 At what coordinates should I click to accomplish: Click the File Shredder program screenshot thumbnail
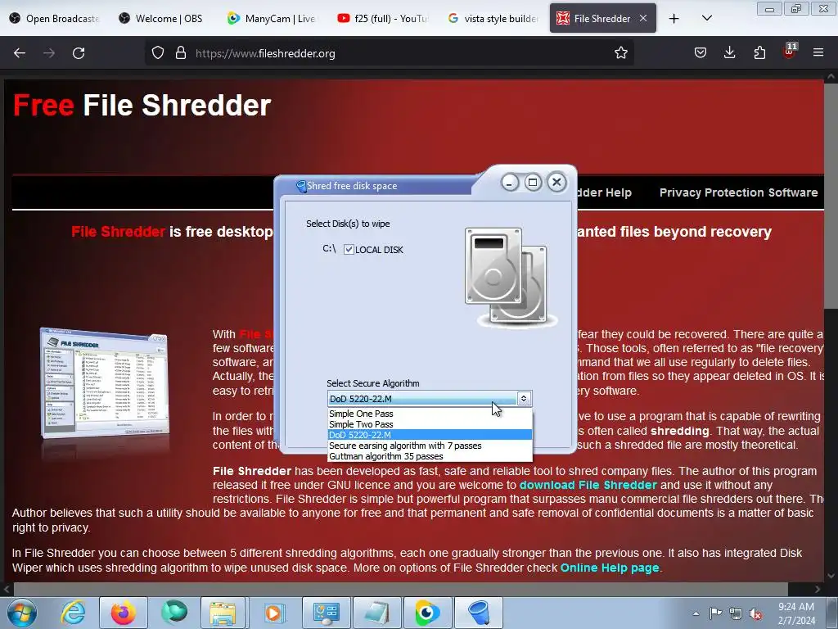point(105,382)
